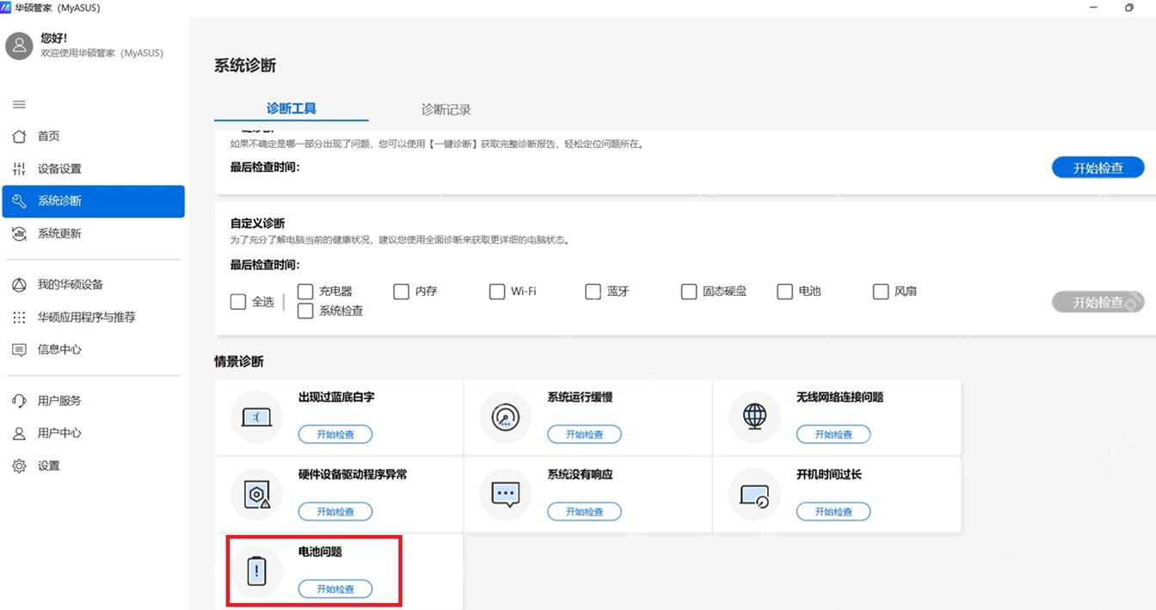Click the user avatar icon
The width and height of the screenshot is (1156, 610).
pyautogui.click(x=20, y=46)
